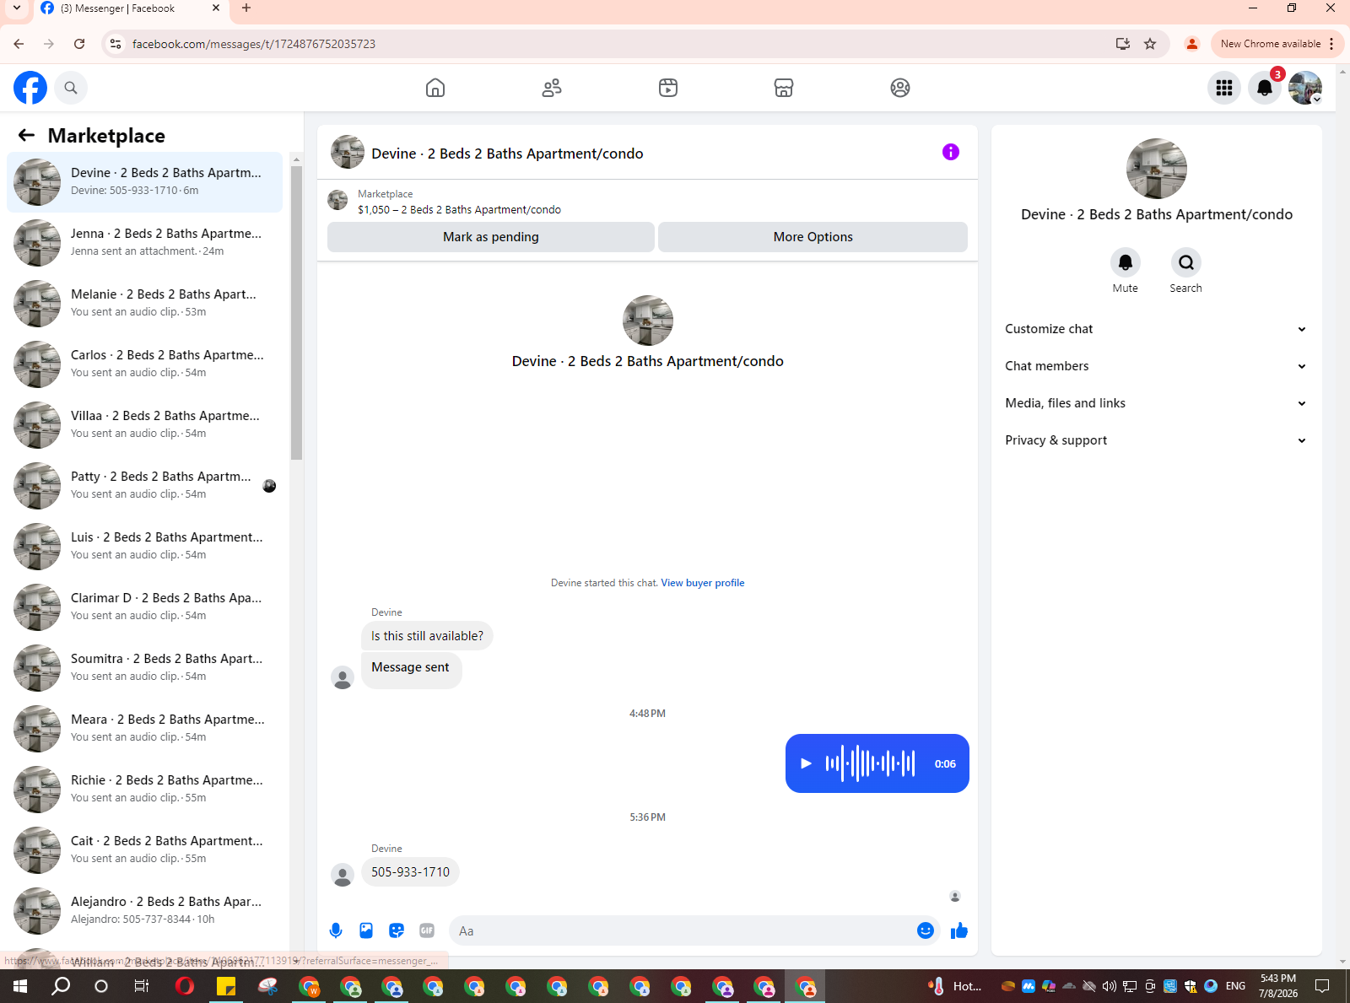Open the View buyer profile link

point(703,583)
